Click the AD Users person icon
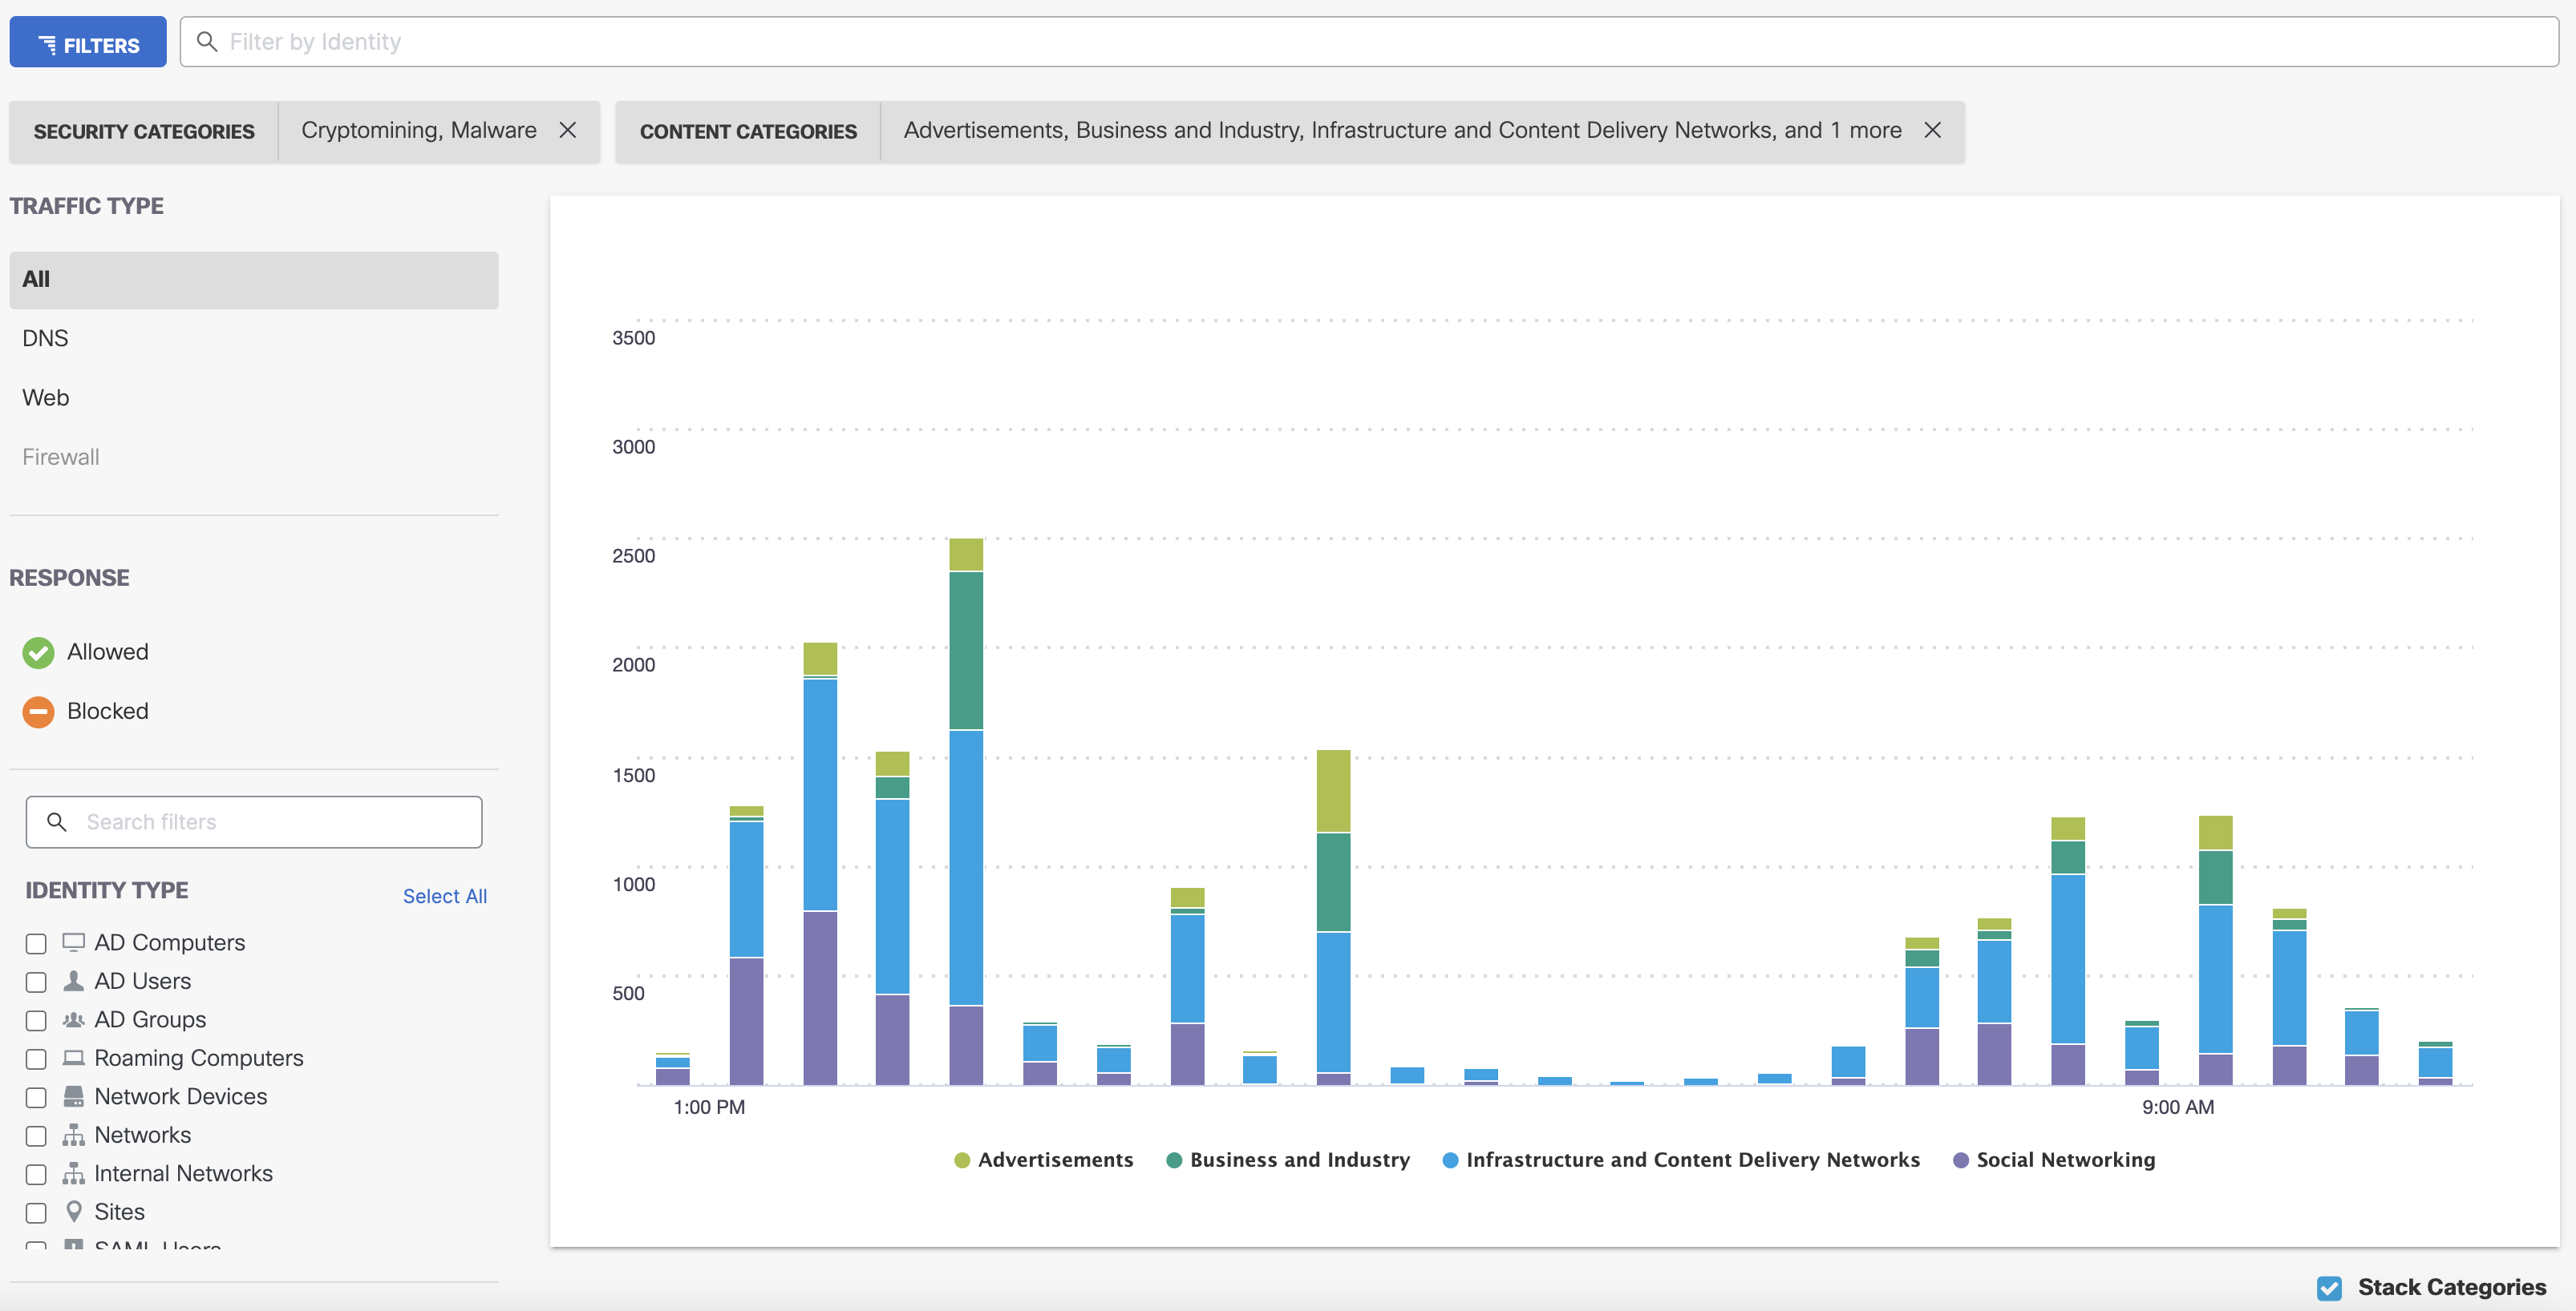 (74, 980)
